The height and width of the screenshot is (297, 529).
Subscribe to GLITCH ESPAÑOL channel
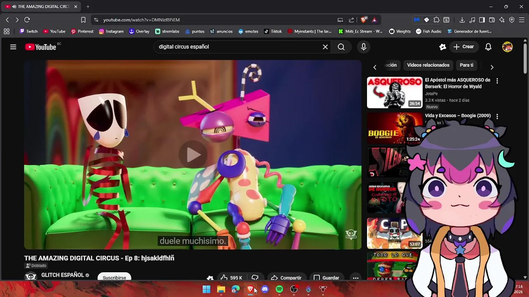114,278
